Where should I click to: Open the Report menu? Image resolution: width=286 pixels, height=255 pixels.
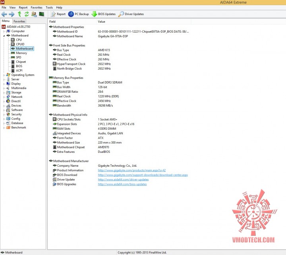click(x=23, y=8)
